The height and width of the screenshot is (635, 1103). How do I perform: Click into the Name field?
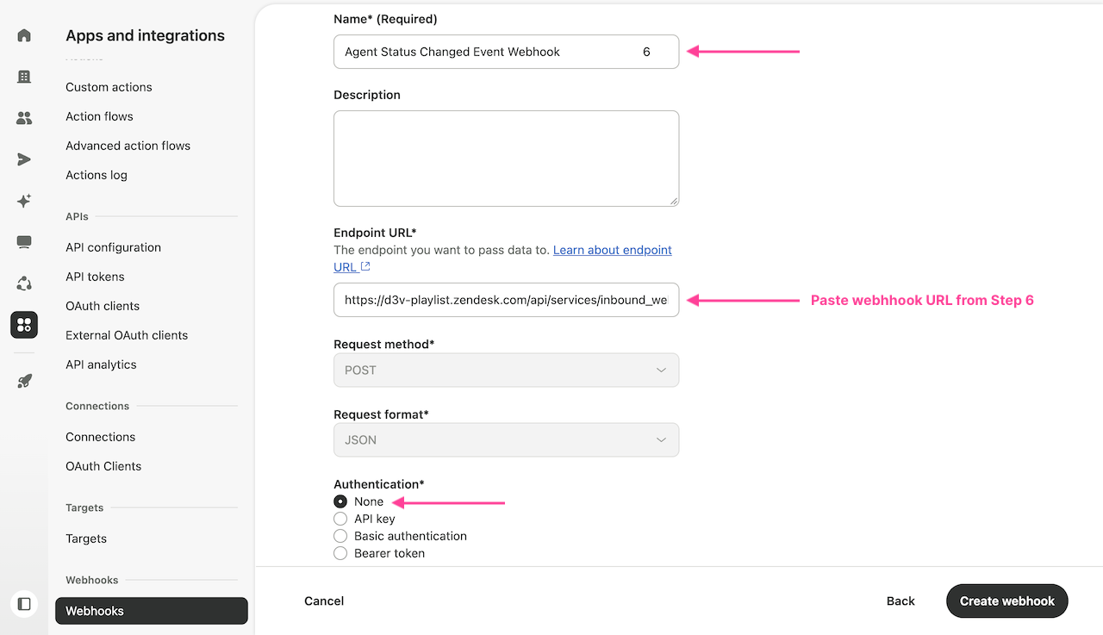point(506,52)
